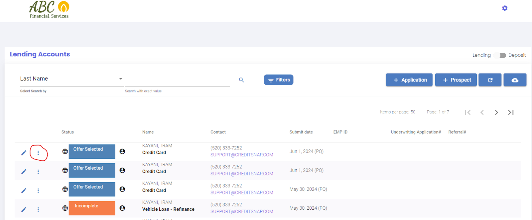Image resolution: width=532 pixels, height=220 pixels.
Task: Click the Lending Accounts heading
Action: coord(40,54)
